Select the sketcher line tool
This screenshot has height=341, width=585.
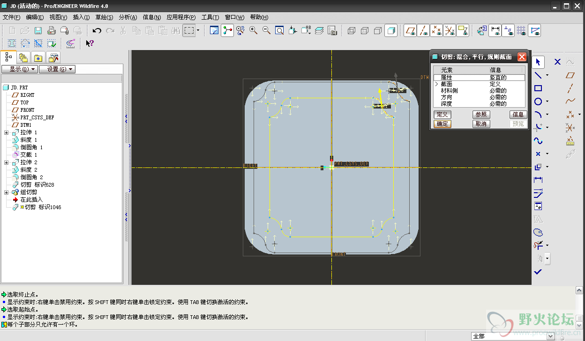[x=538, y=75]
